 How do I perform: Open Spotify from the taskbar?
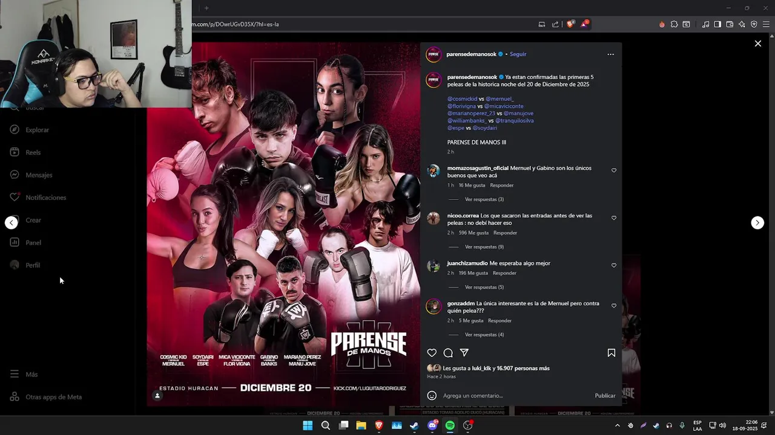[450, 425]
